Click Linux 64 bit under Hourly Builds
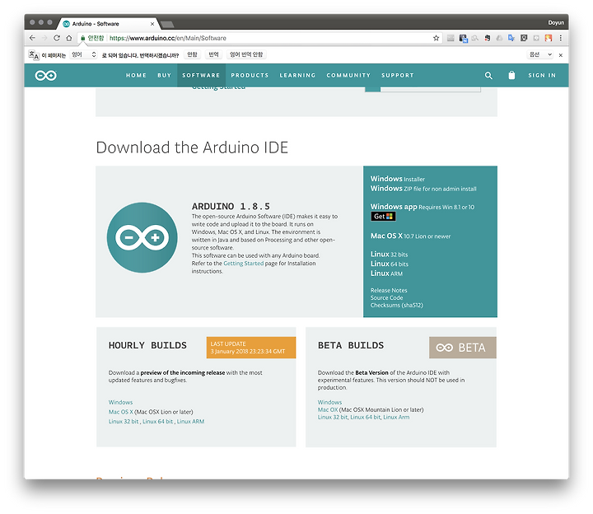The height and width of the screenshot is (514, 593). pyautogui.click(x=157, y=422)
